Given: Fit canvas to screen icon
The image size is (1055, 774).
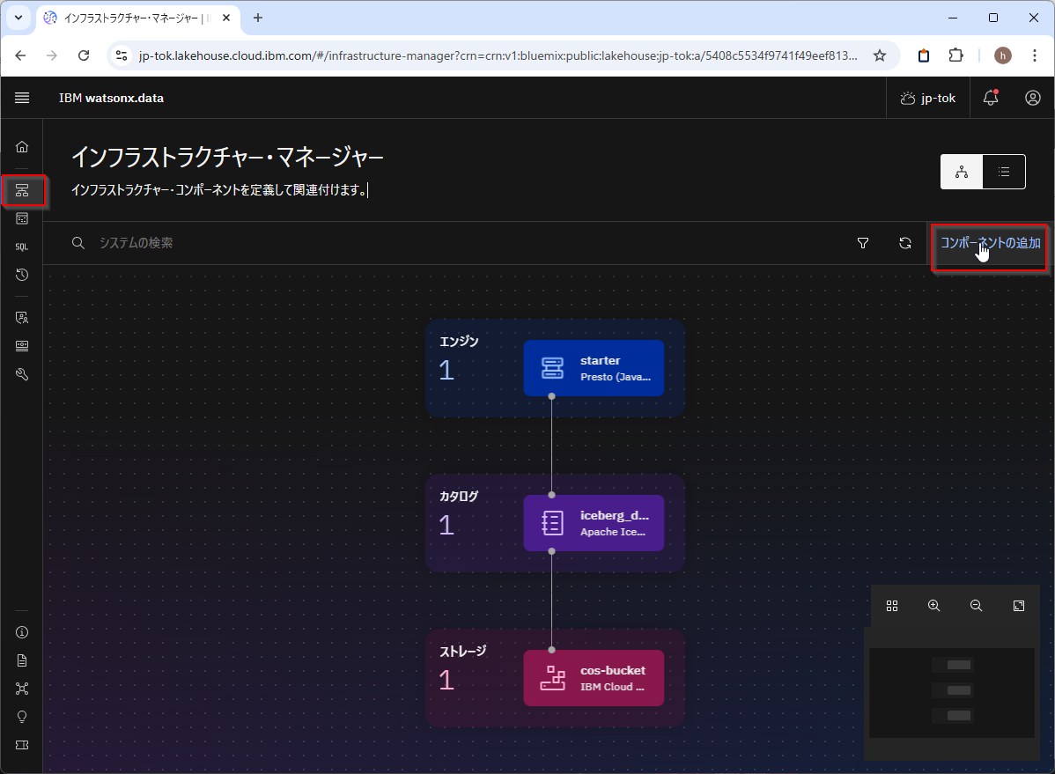Looking at the screenshot, I should point(1019,606).
